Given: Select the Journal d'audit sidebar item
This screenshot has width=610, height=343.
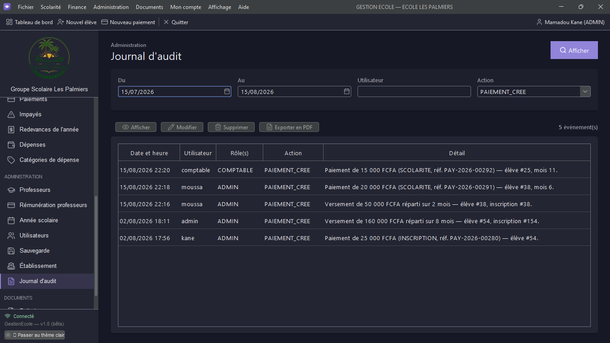Looking at the screenshot, I should [47, 281].
